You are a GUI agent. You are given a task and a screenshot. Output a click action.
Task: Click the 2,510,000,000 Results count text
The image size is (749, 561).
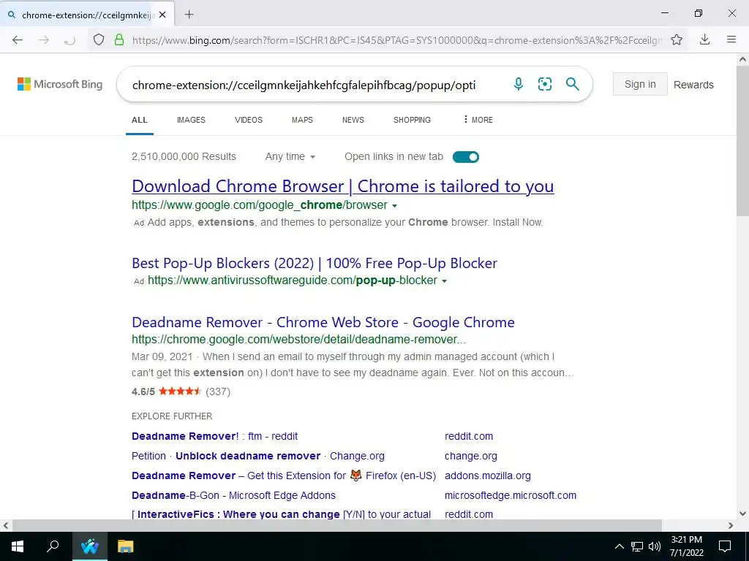(184, 156)
